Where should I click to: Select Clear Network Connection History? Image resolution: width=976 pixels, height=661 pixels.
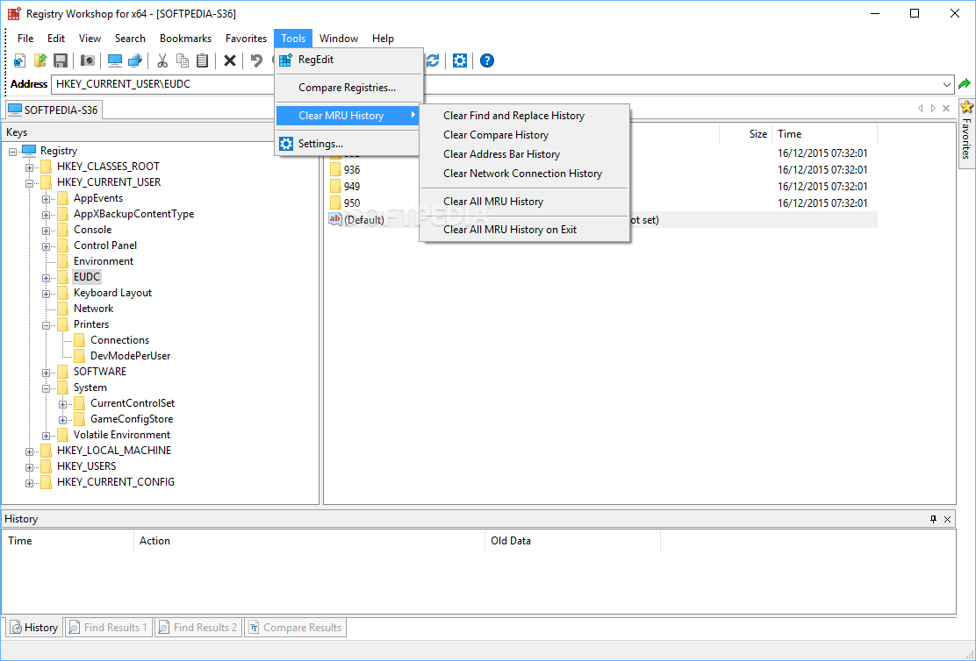click(x=525, y=174)
